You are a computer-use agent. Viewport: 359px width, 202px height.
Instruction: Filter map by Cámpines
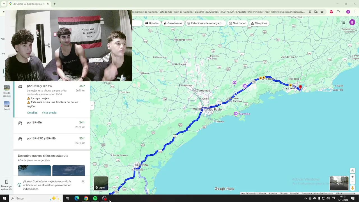coord(259,23)
